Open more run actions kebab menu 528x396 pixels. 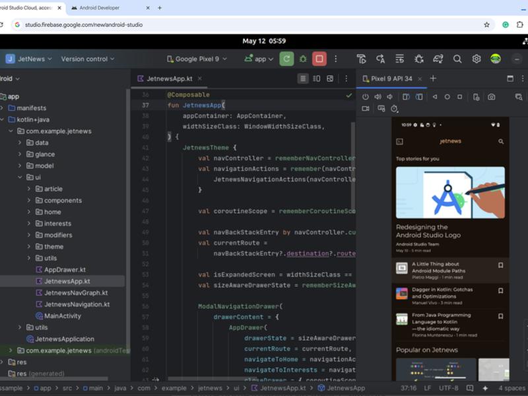click(335, 59)
